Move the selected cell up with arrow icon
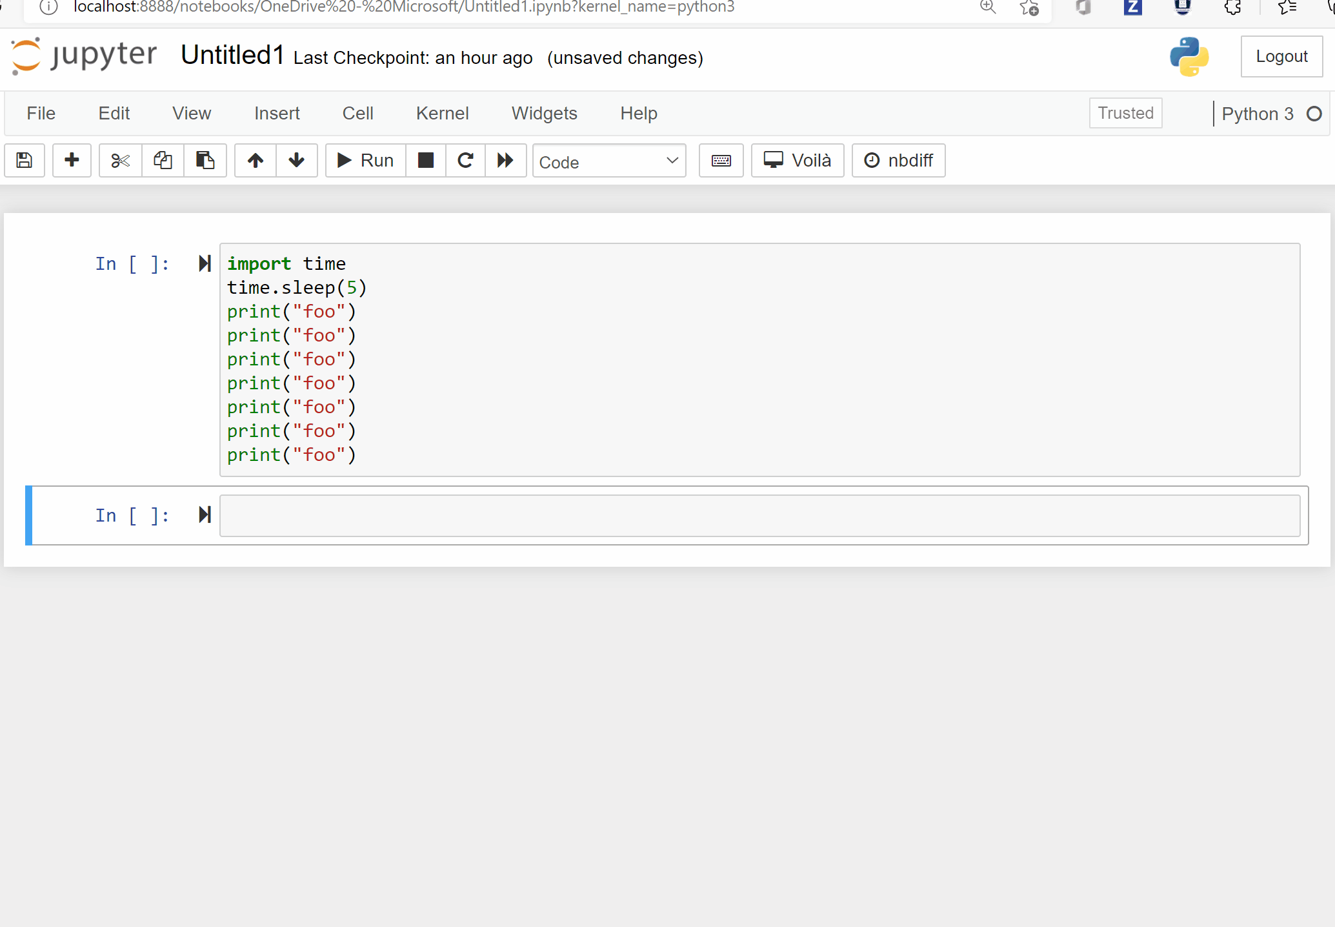The width and height of the screenshot is (1335, 927). tap(255, 160)
